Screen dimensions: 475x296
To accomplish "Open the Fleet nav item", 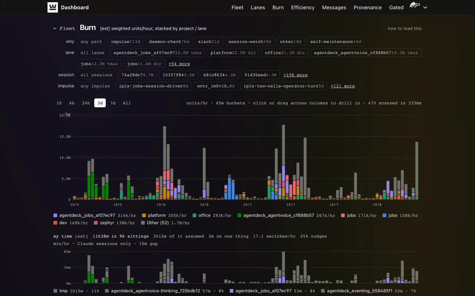I will point(237,7).
